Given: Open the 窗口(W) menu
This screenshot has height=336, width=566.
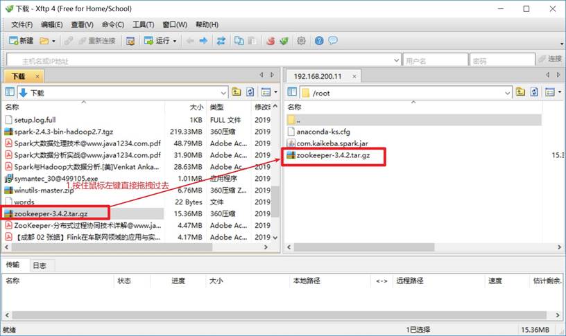Looking at the screenshot, I should [175, 24].
